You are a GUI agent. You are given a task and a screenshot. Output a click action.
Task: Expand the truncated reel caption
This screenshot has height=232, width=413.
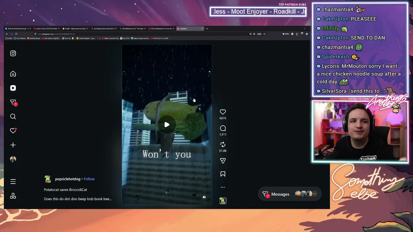click(x=78, y=199)
